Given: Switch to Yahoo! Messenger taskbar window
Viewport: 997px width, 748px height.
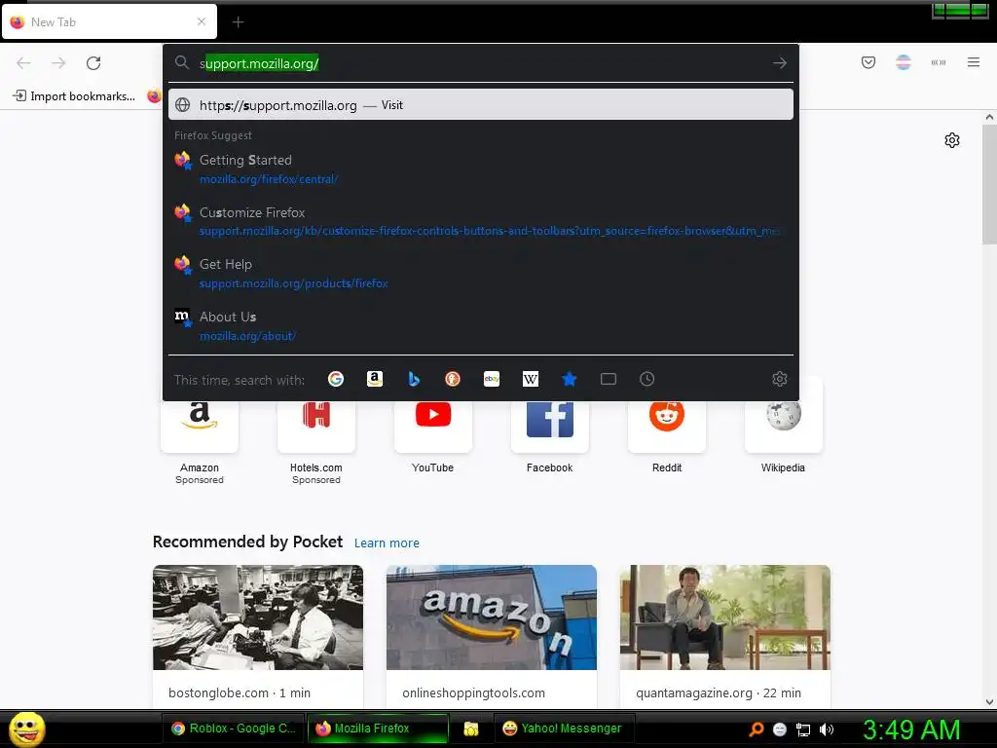Looking at the screenshot, I should 564,729.
